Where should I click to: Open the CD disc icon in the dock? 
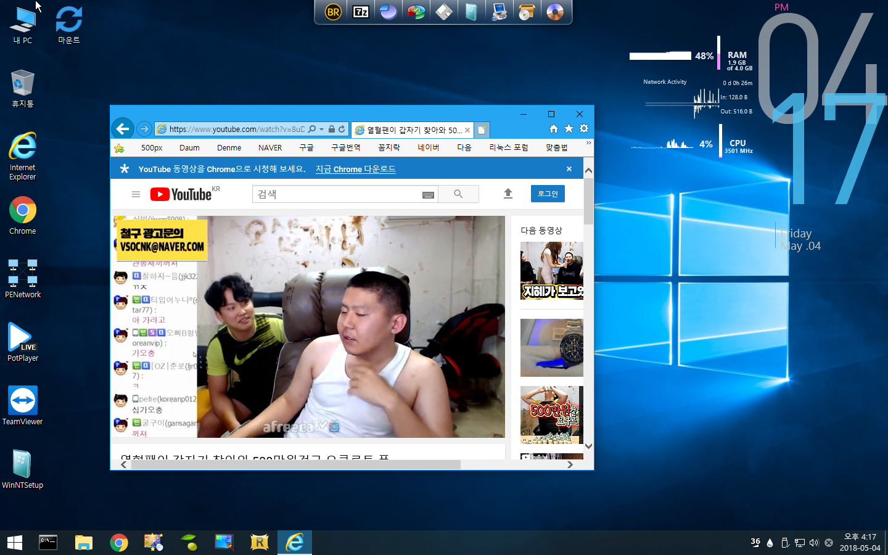pos(554,12)
